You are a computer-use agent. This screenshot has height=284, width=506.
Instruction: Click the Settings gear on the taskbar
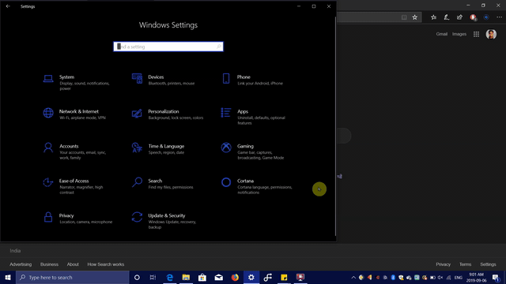click(251, 277)
